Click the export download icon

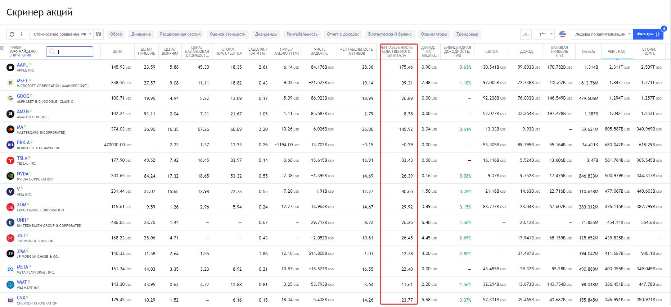pyautogui.click(x=526, y=34)
